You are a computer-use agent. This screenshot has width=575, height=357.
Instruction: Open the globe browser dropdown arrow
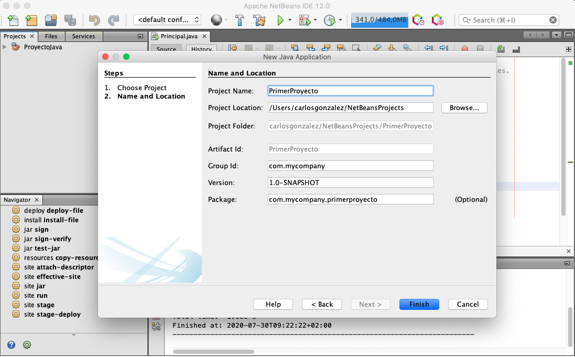tap(226, 20)
